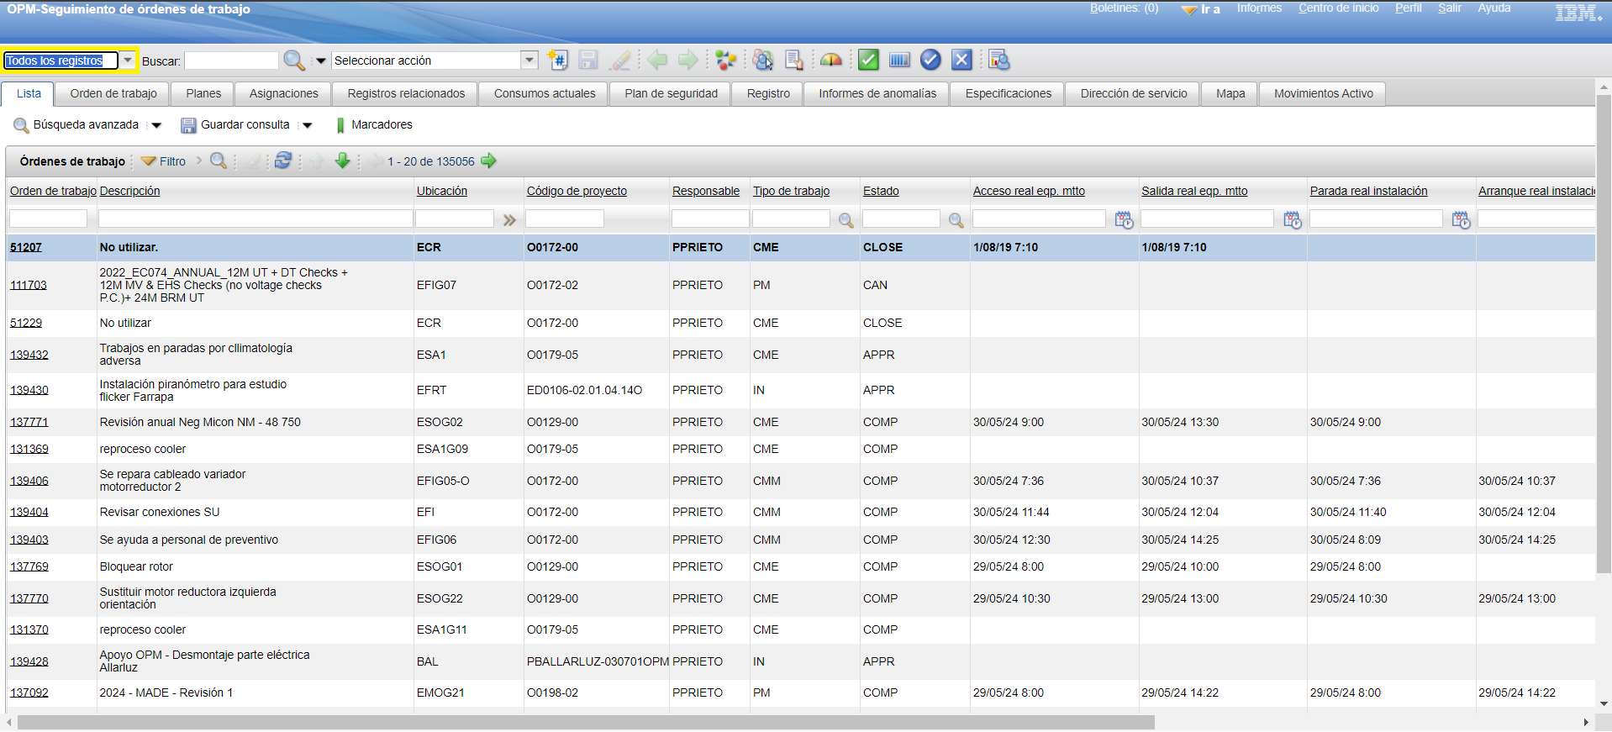
Task: Click the Change Status multicolor icon
Action: point(726,60)
